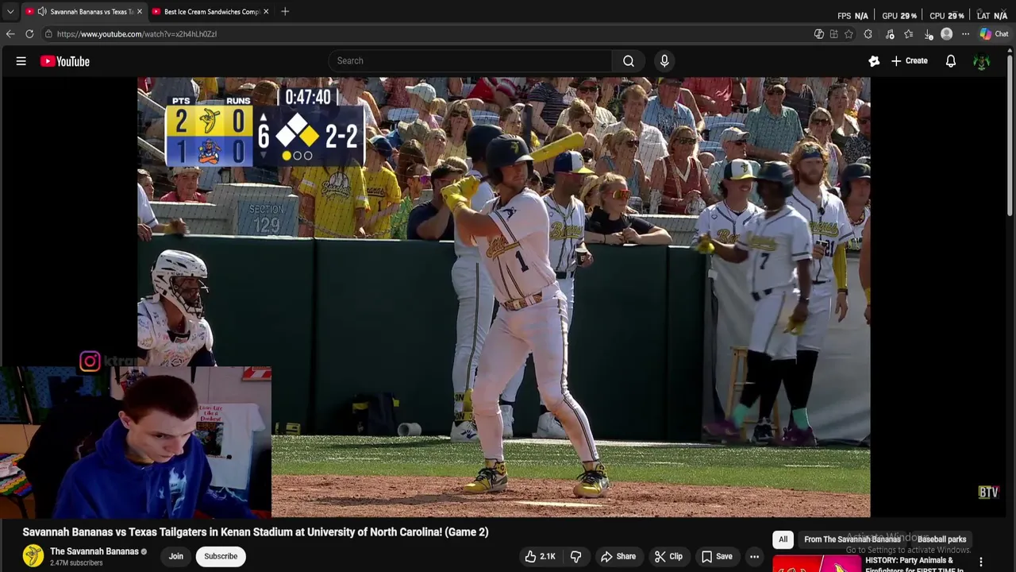
Task: Dislike the video with thumbs down
Action: point(576,556)
